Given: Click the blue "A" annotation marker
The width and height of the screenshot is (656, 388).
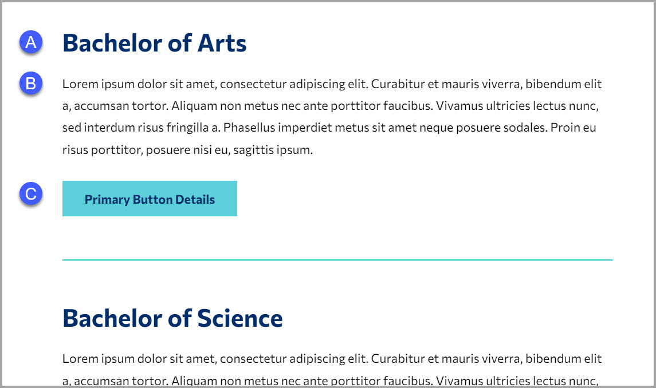Looking at the screenshot, I should point(31,42).
